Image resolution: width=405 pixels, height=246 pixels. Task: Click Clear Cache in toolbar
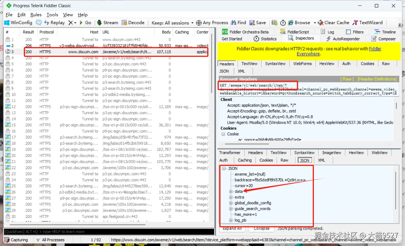333,23
